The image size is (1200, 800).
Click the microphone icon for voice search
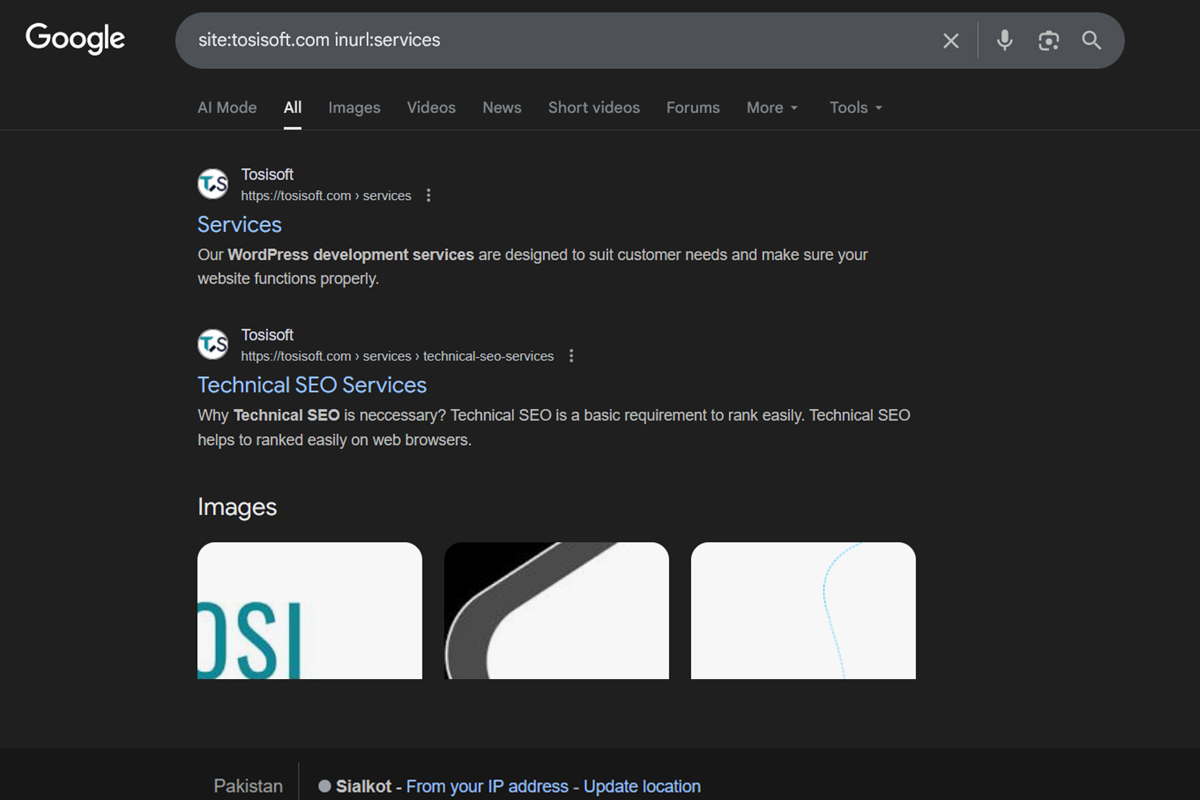pos(1003,40)
